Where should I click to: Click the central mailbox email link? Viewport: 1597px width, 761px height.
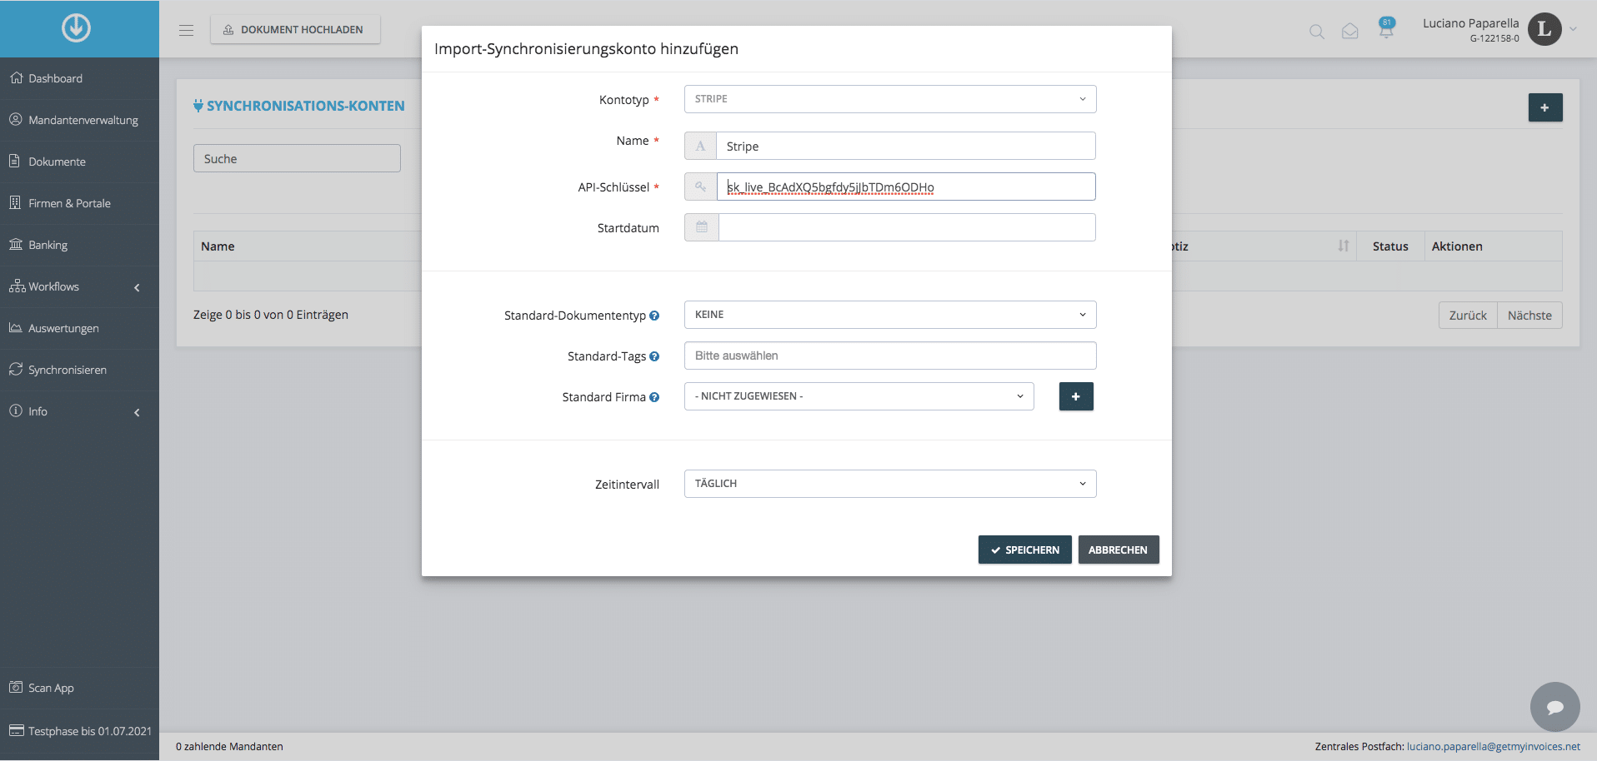[x=1494, y=747]
